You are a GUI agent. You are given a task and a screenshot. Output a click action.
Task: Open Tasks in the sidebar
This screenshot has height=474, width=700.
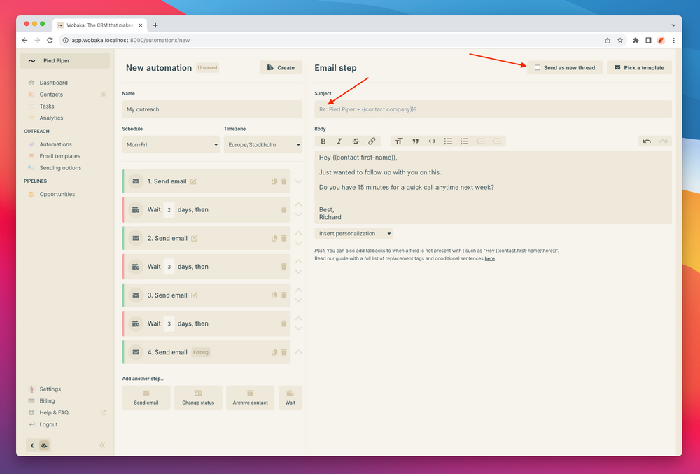point(46,106)
